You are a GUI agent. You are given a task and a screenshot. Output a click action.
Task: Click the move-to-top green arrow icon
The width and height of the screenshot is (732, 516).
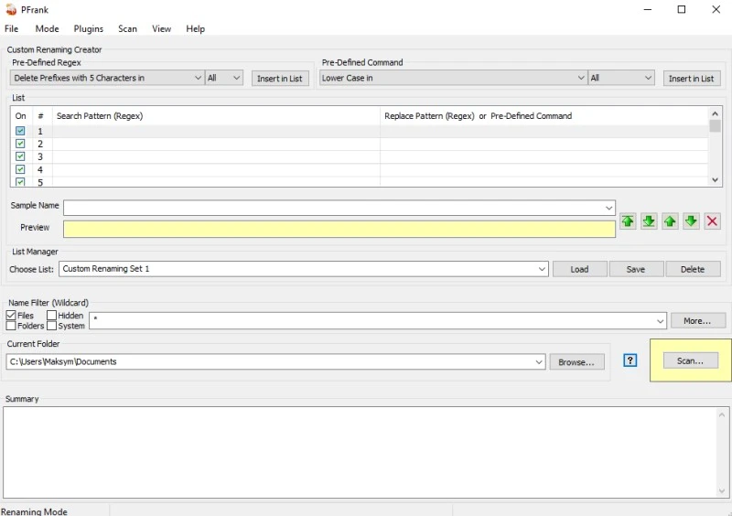(x=628, y=221)
